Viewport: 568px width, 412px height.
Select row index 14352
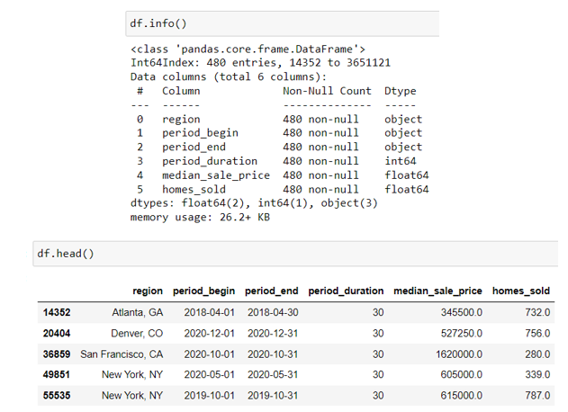[x=57, y=312]
